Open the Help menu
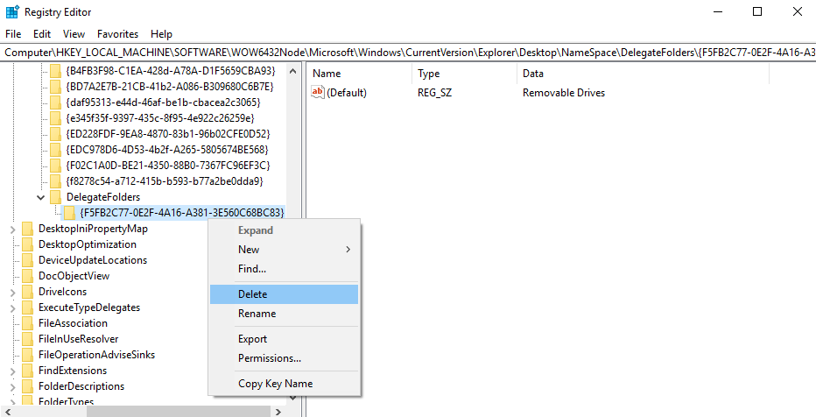Viewport: 816px width, 417px height. click(x=161, y=34)
